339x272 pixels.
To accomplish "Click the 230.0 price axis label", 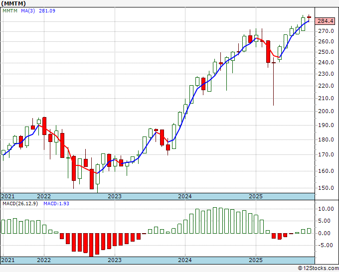I will point(326,74).
